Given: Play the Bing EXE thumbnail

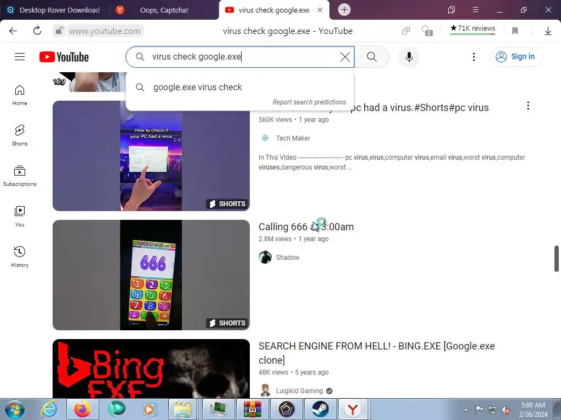Looking at the screenshot, I should tap(151, 369).
